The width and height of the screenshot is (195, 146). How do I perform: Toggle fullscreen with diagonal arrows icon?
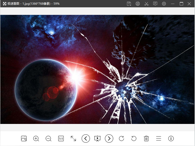73,139
